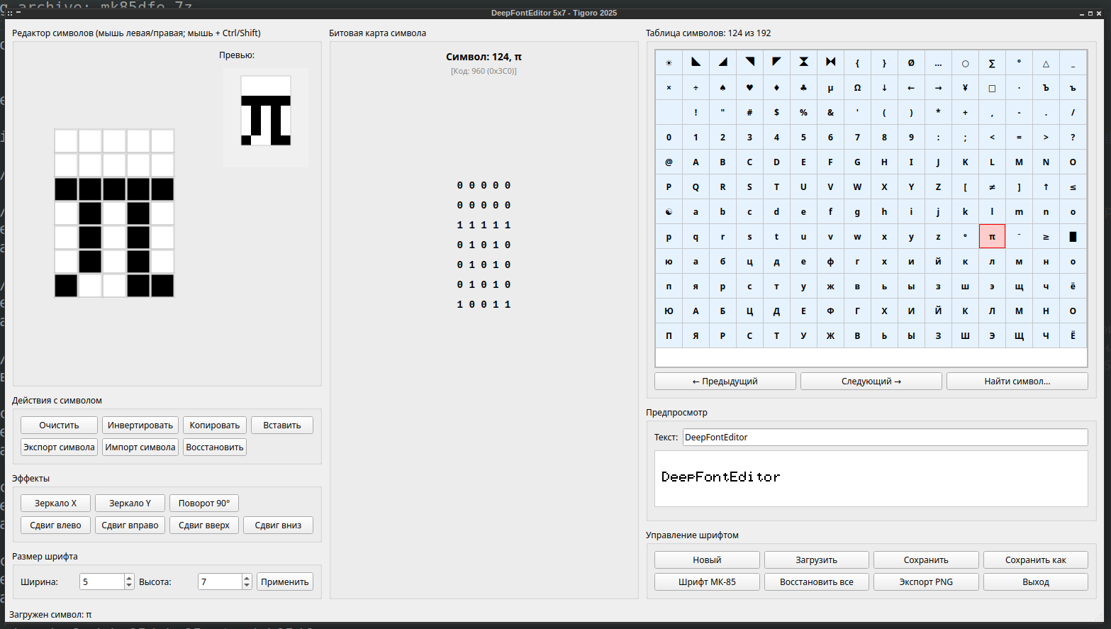Choose the yen sign cell
This screenshot has height=629, width=1111.
(965, 88)
